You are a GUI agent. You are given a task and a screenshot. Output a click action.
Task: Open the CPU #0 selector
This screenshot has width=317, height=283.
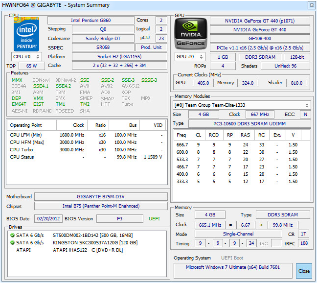[26, 57]
